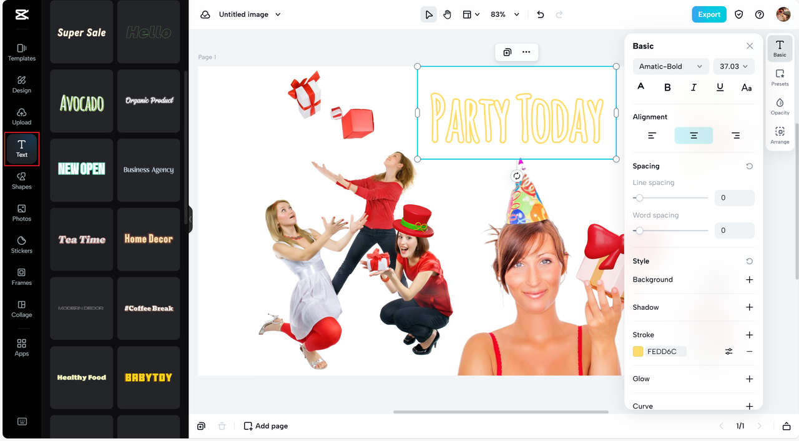Click the shield privacy icon

[739, 14]
